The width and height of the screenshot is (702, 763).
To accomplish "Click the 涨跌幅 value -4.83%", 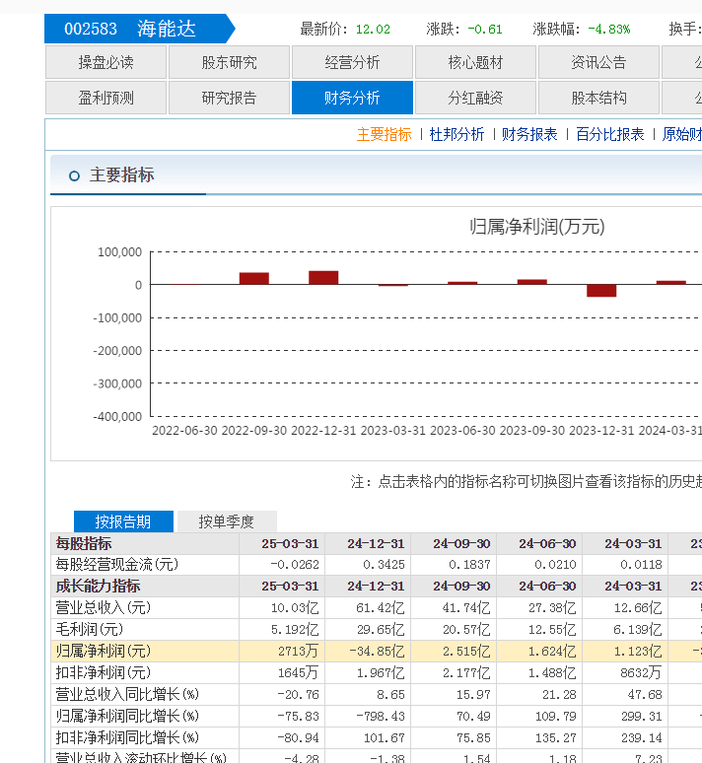I will (x=609, y=30).
